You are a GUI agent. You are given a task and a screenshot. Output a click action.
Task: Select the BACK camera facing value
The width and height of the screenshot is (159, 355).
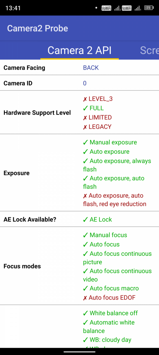pos(91,68)
